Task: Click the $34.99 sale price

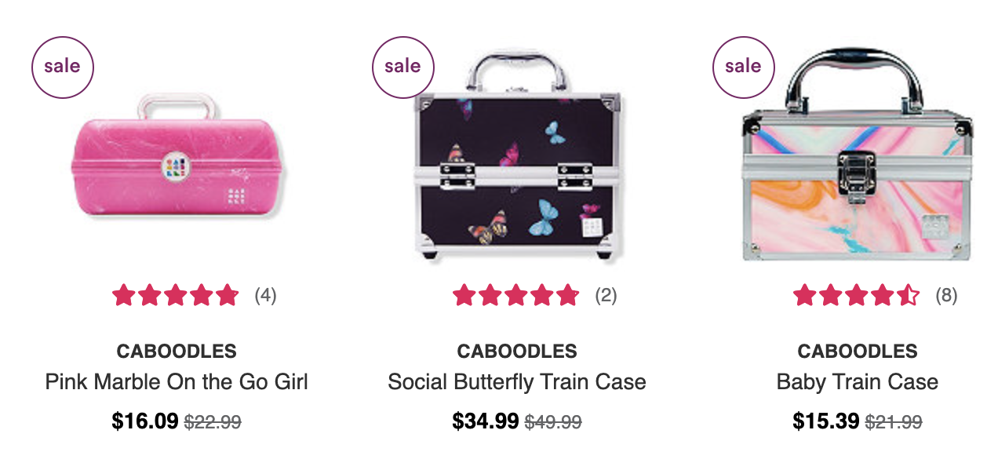Action: (x=486, y=421)
